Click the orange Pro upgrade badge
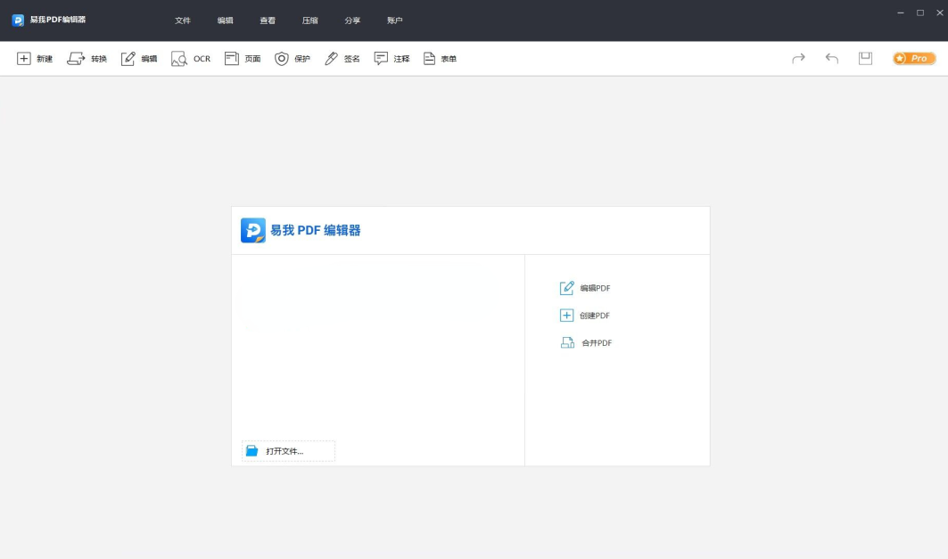The image size is (948, 559). pos(914,58)
